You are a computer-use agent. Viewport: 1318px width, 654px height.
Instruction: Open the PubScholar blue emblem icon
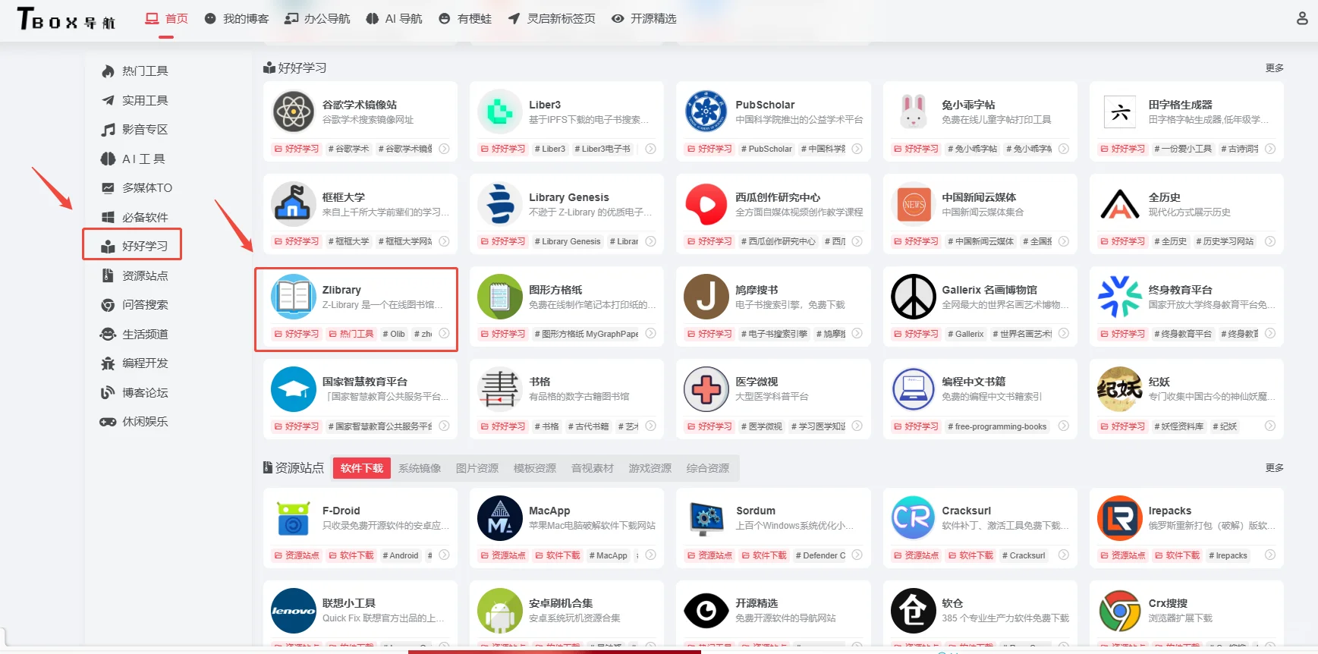(x=706, y=112)
